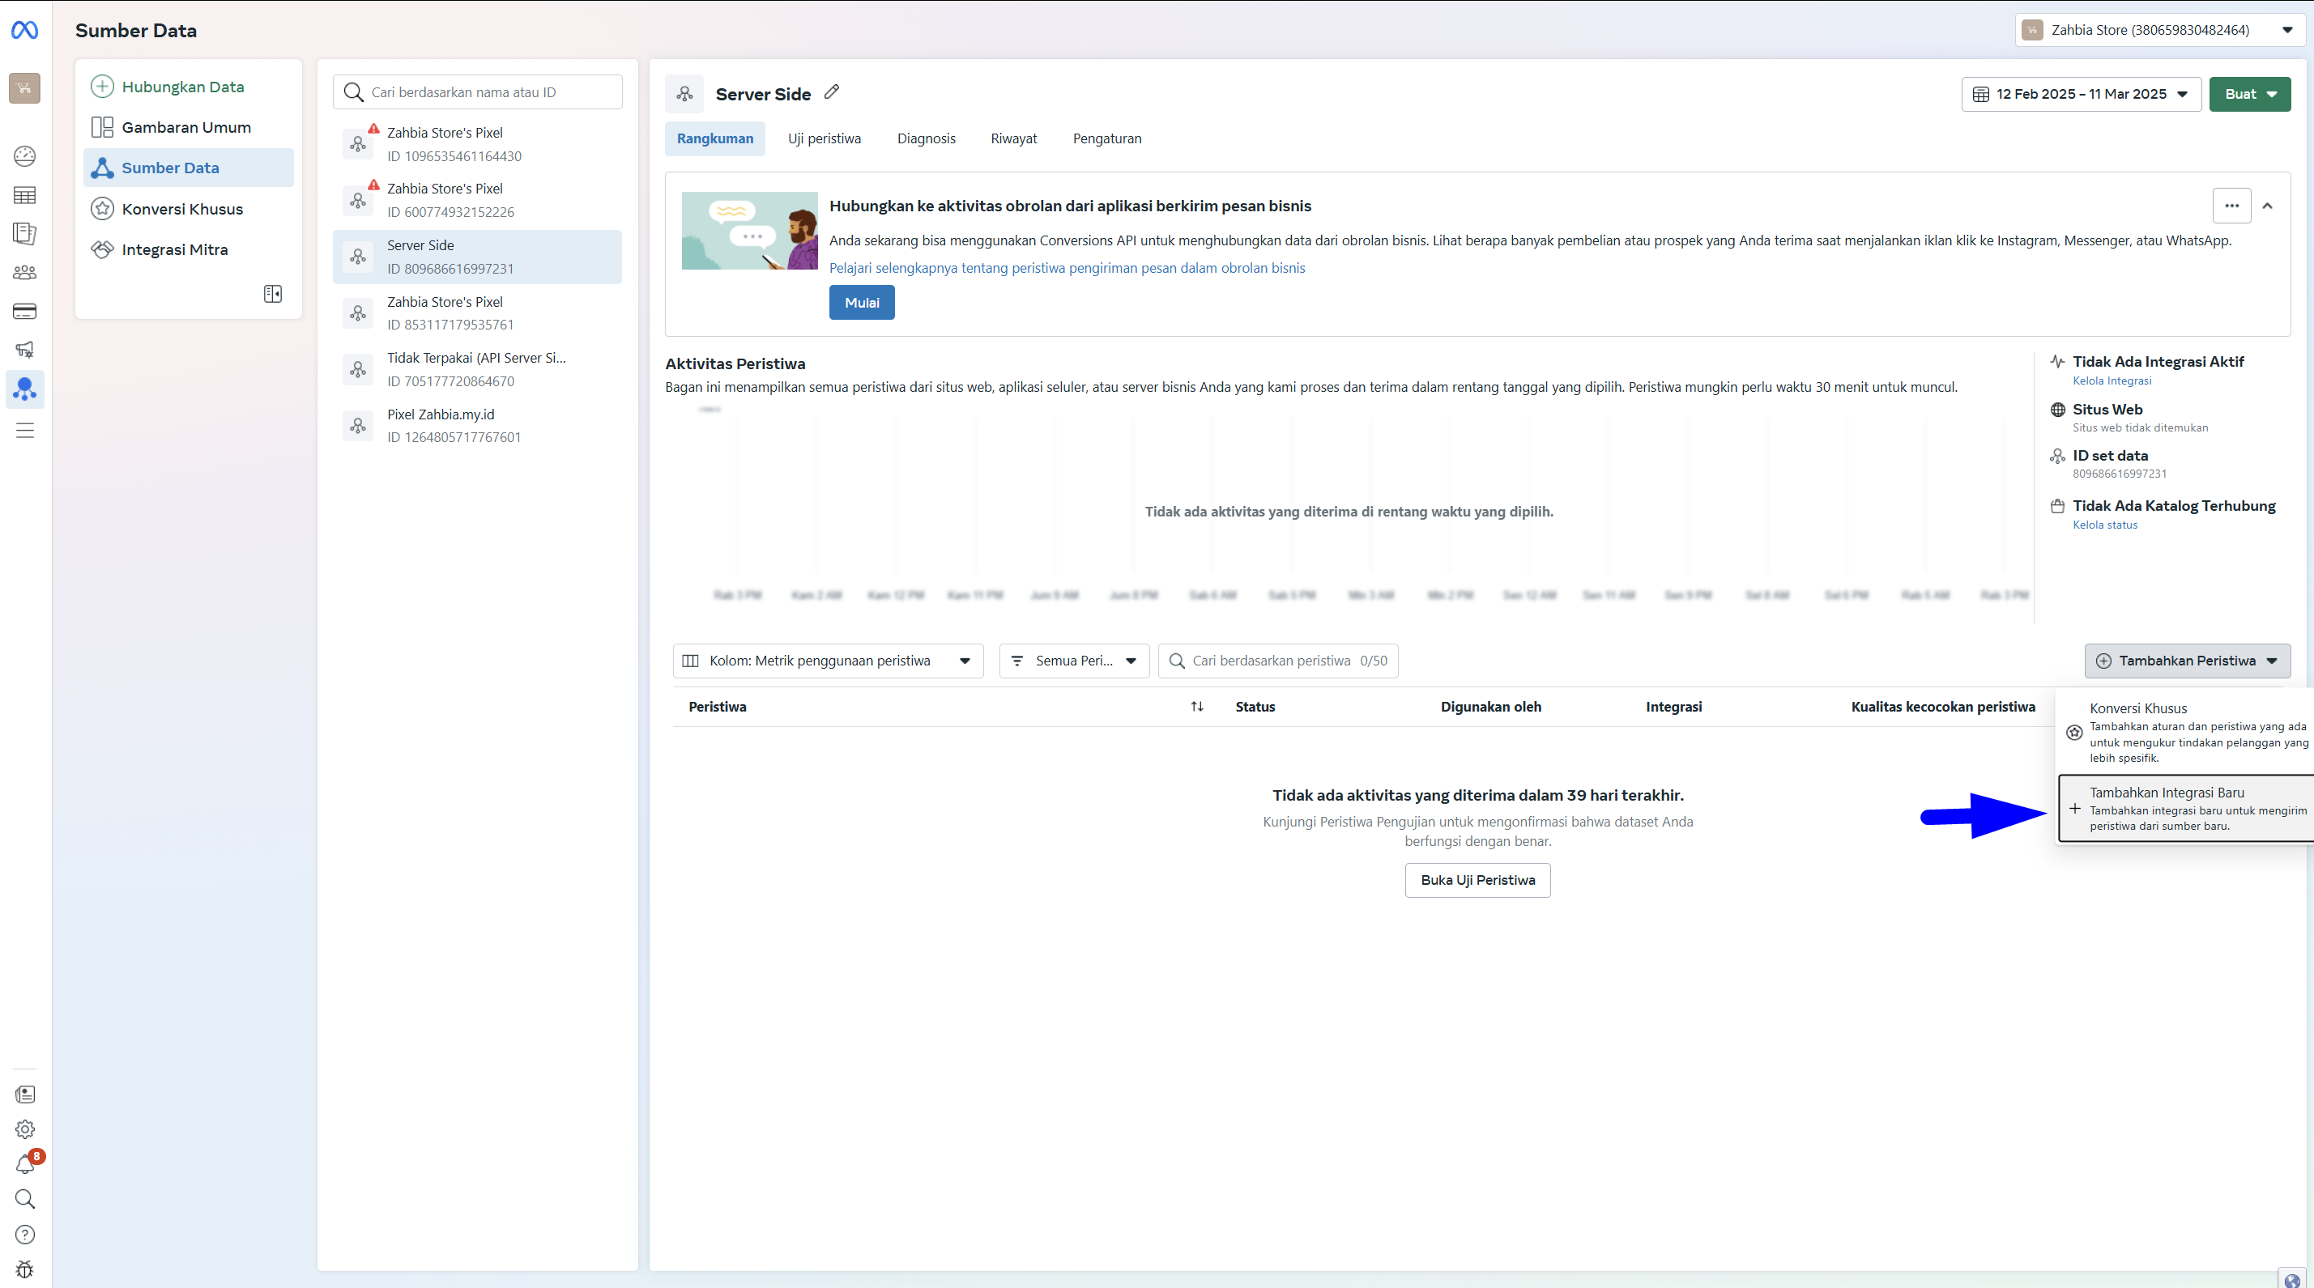Viewport: 2314px width, 1288px height.
Task: Choose Konversi Khusus in the dropdown menu
Action: coord(2185,732)
